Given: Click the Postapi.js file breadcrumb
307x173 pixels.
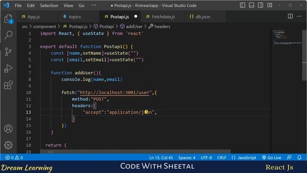Looking at the screenshot, I should 75,26.
